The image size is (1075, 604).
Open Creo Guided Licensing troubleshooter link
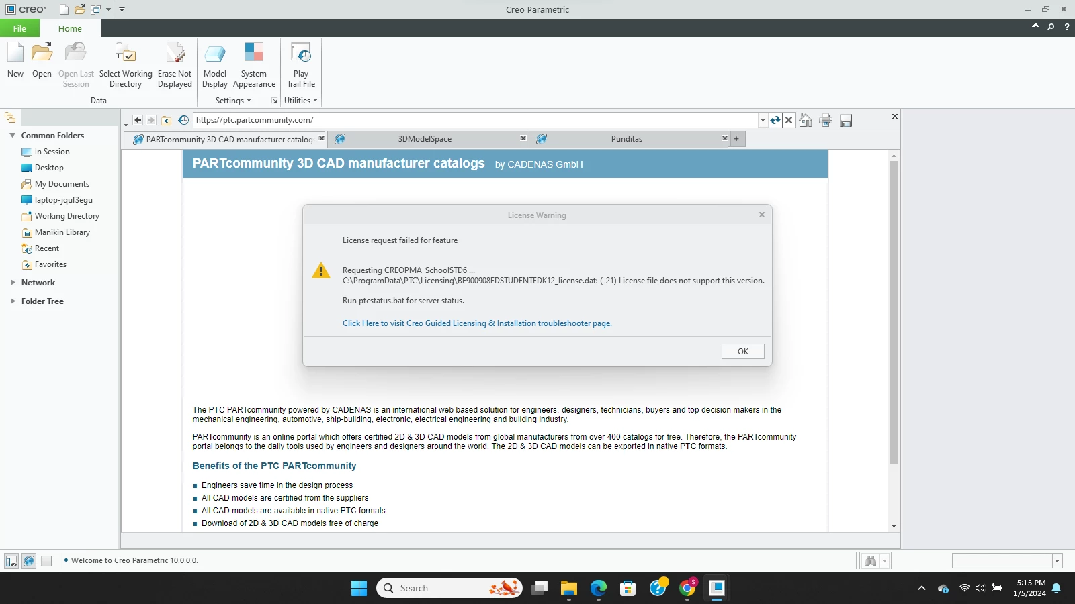(x=477, y=323)
